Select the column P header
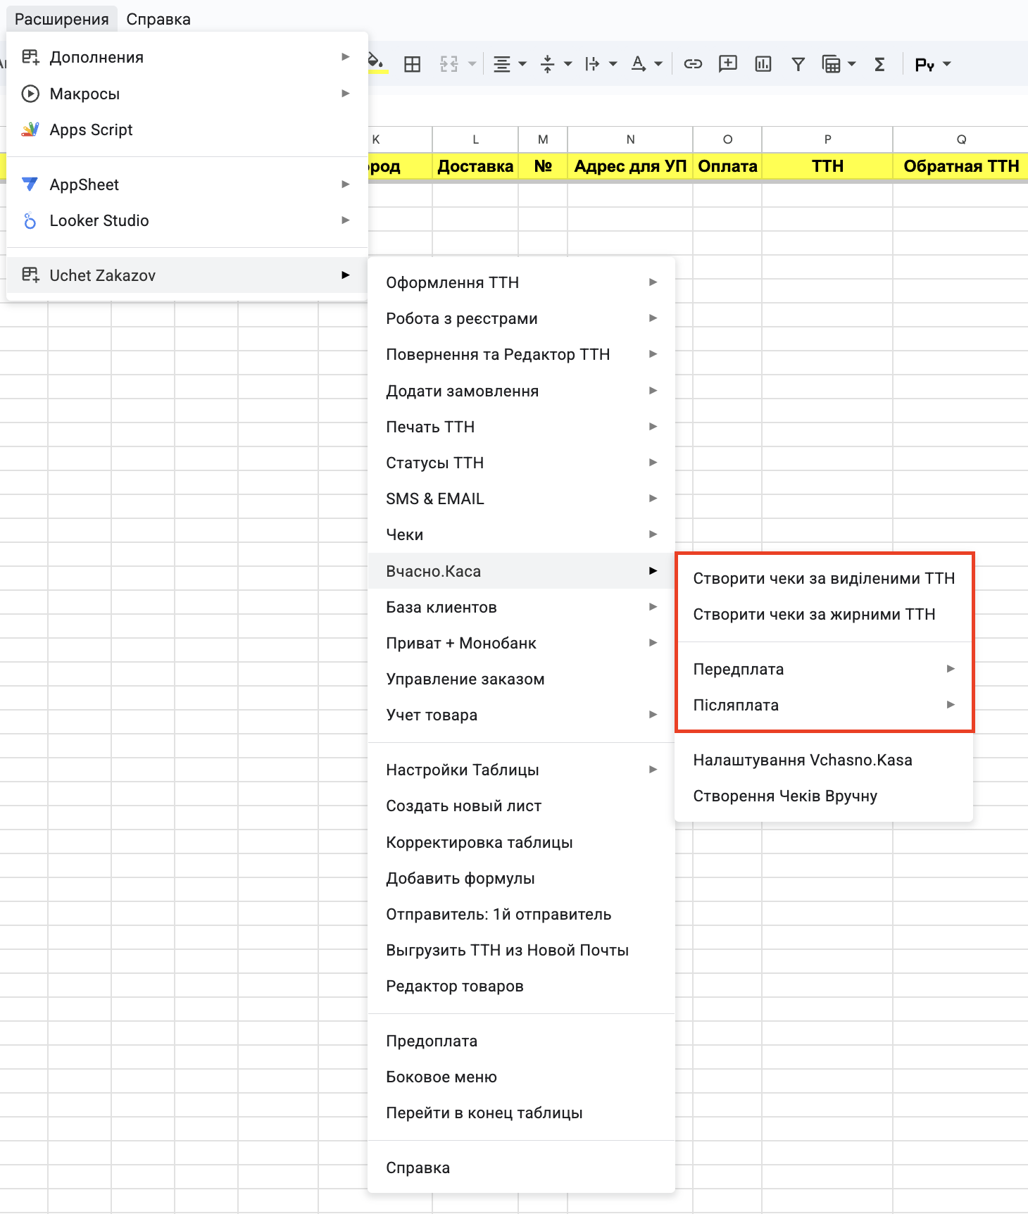Screen dimensions: 1028x1214 pyautogui.click(x=827, y=139)
